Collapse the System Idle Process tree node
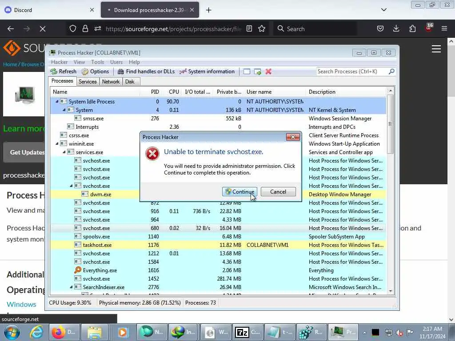The image size is (455, 341). point(57,102)
